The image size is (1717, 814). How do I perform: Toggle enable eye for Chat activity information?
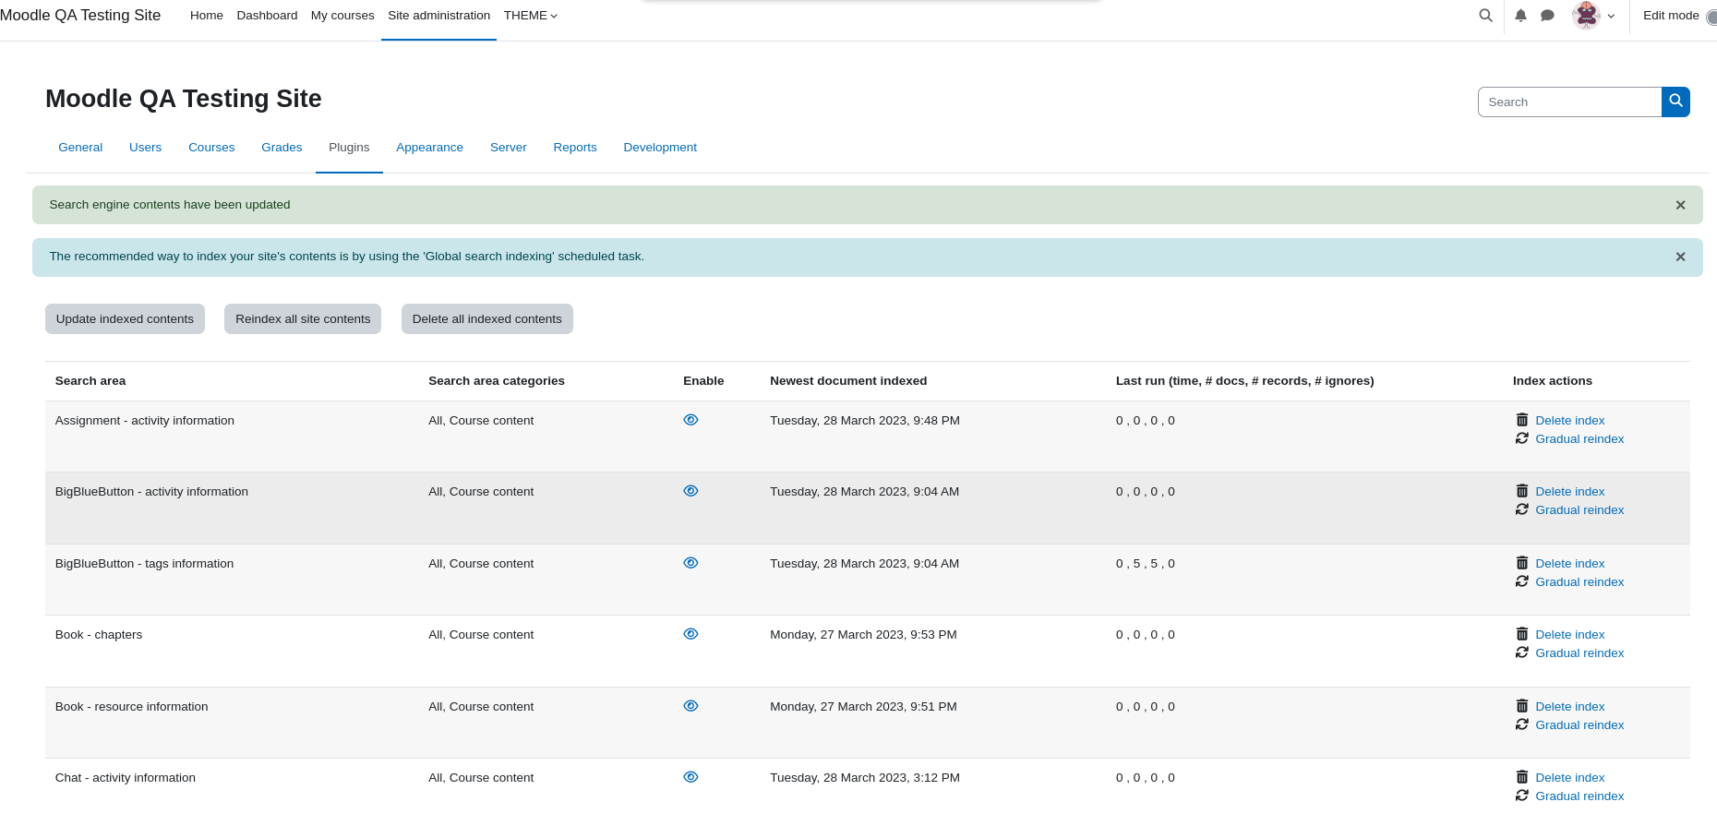click(690, 777)
